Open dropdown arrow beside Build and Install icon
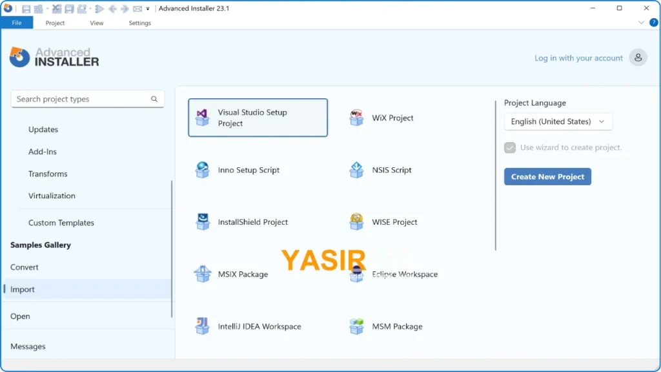661x372 pixels. click(x=90, y=8)
